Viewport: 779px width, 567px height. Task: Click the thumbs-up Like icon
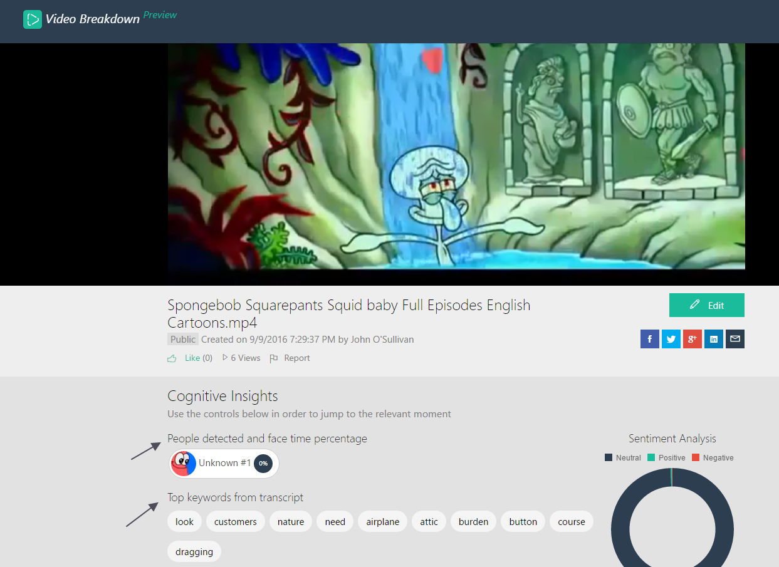tap(172, 358)
